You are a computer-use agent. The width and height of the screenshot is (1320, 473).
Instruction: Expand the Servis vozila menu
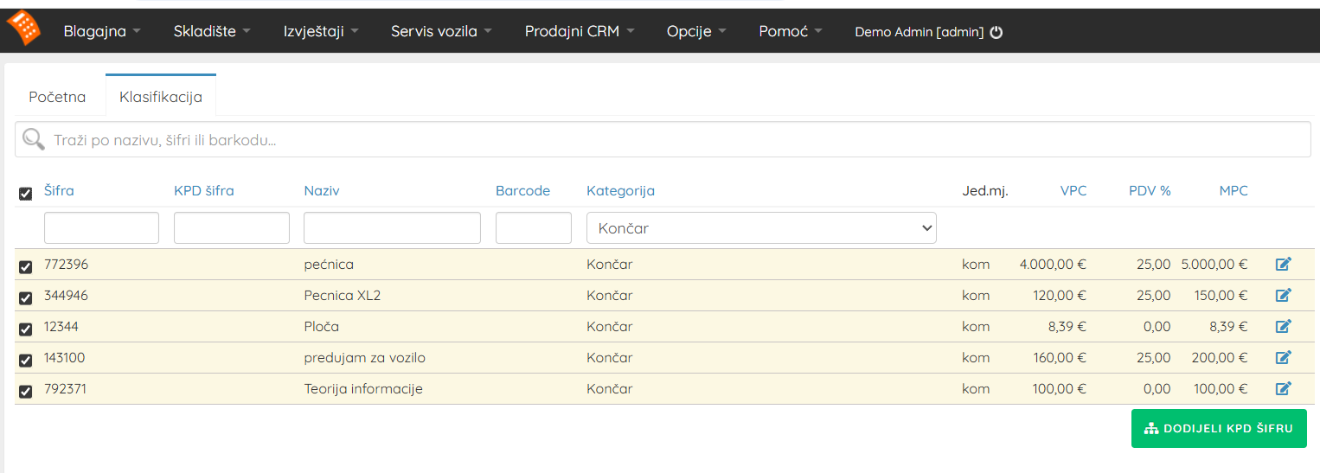click(x=441, y=31)
